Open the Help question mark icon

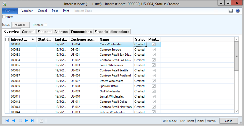pyautogui.click(x=238, y=11)
